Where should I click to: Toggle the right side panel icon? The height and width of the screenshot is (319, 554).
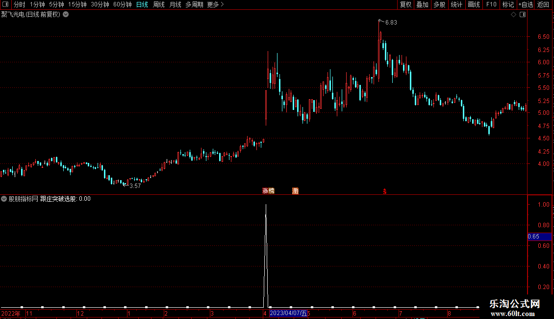[523, 14]
